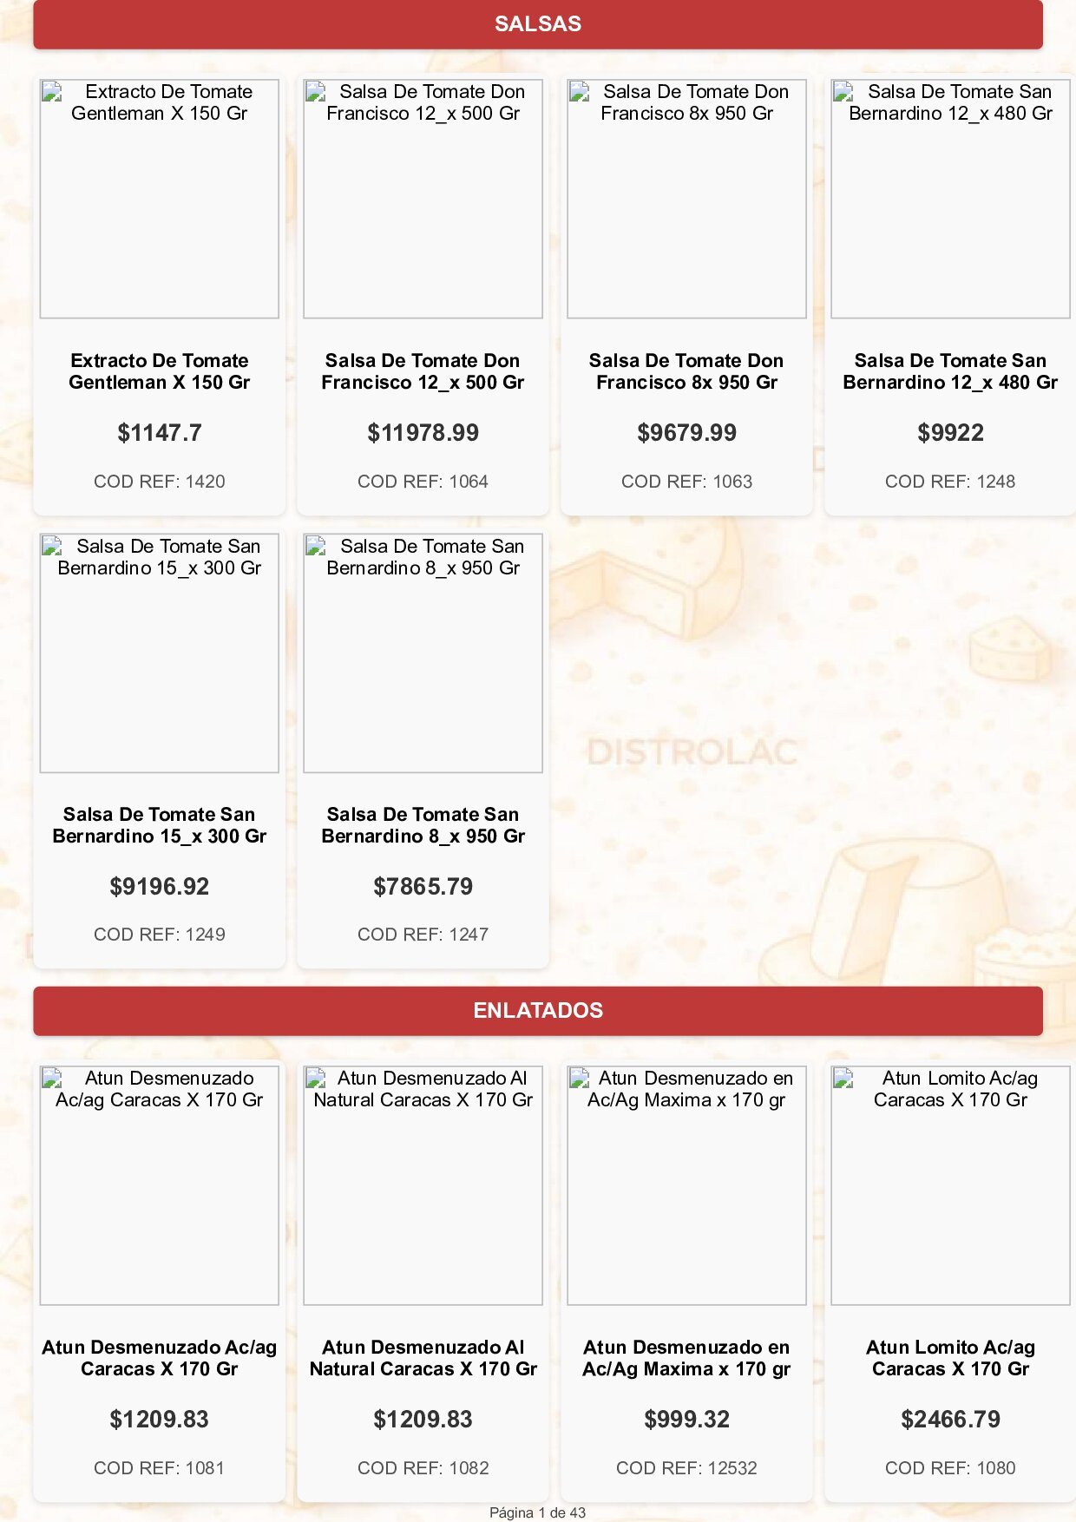Open Atun Lomito Ac/ag Caracas title link
The image size is (1076, 1522).
[950, 1358]
